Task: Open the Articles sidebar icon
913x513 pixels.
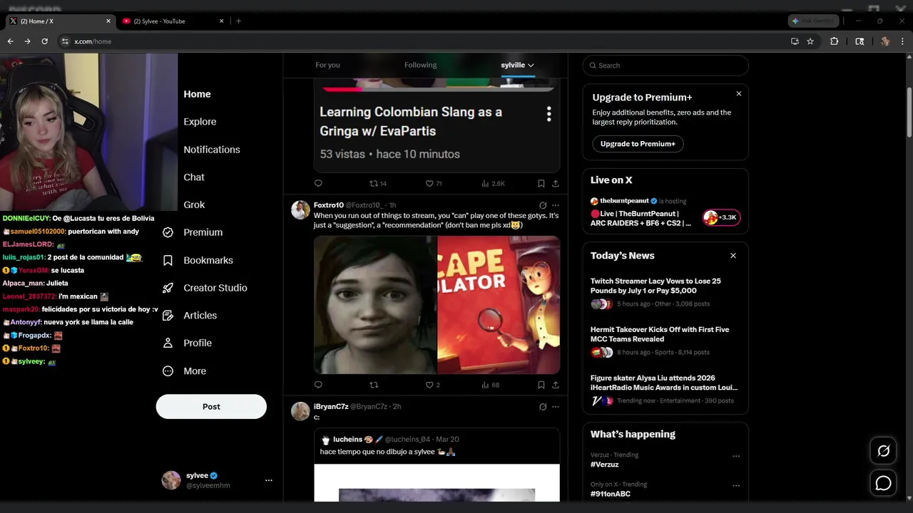Action: pyautogui.click(x=168, y=316)
